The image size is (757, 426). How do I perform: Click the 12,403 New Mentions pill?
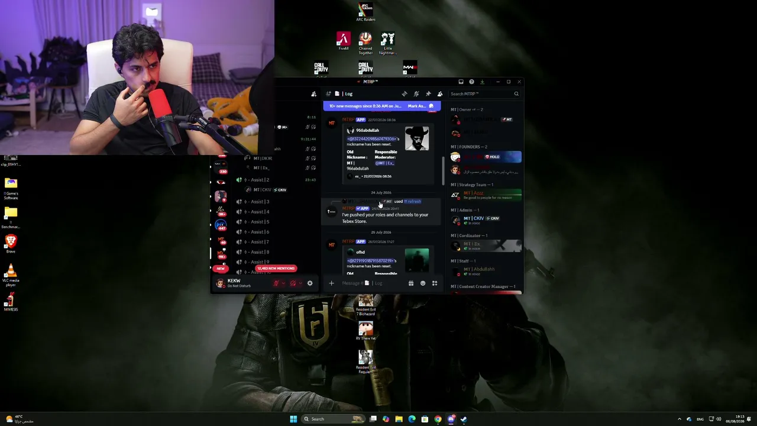[276, 269]
